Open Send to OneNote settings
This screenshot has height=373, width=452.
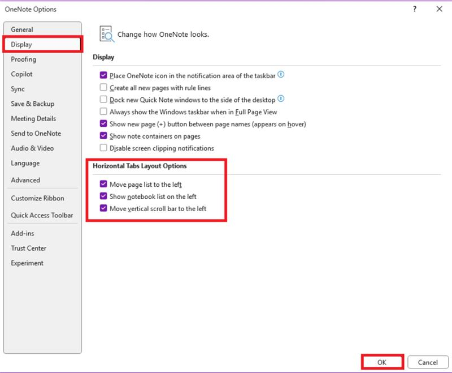click(42, 134)
